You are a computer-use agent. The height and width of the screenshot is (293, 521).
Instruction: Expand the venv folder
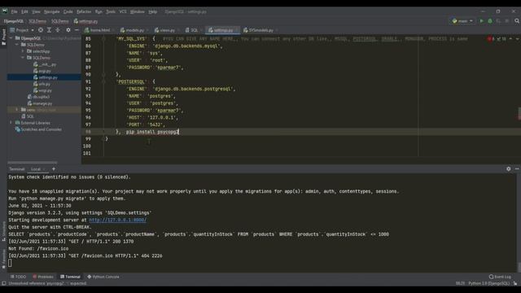point(16,110)
